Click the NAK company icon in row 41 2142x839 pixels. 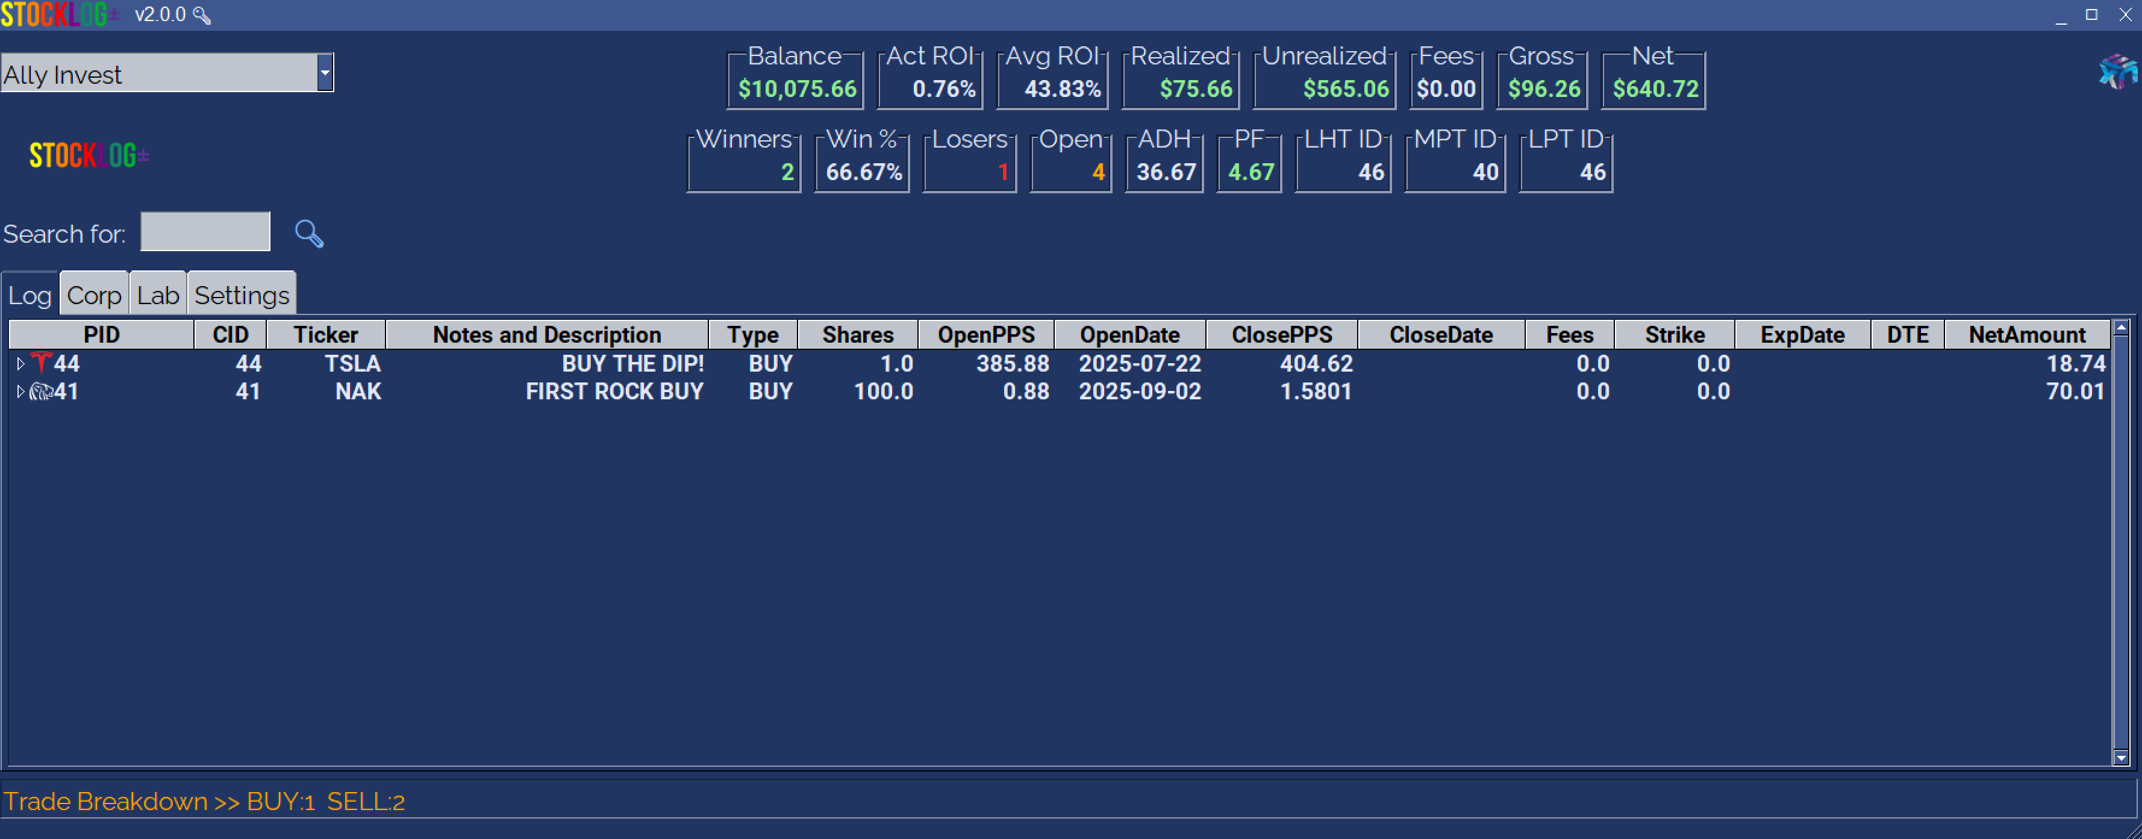point(41,391)
